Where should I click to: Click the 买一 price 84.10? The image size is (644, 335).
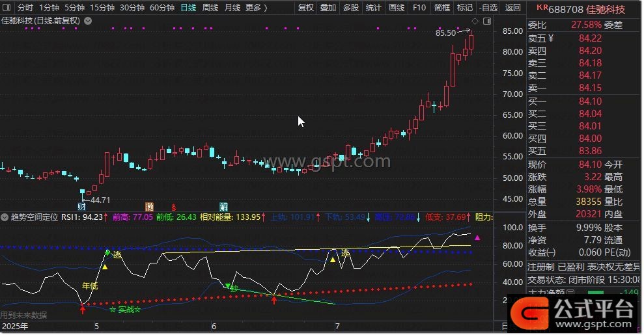tap(590, 101)
